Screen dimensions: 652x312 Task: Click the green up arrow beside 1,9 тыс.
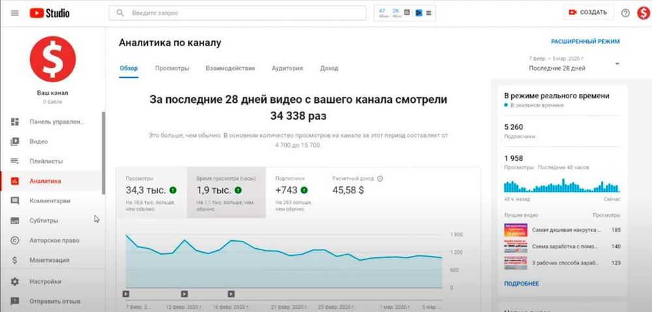click(x=238, y=190)
